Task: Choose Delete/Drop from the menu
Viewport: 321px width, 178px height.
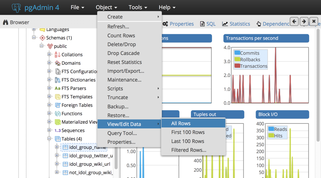Action: point(129,45)
